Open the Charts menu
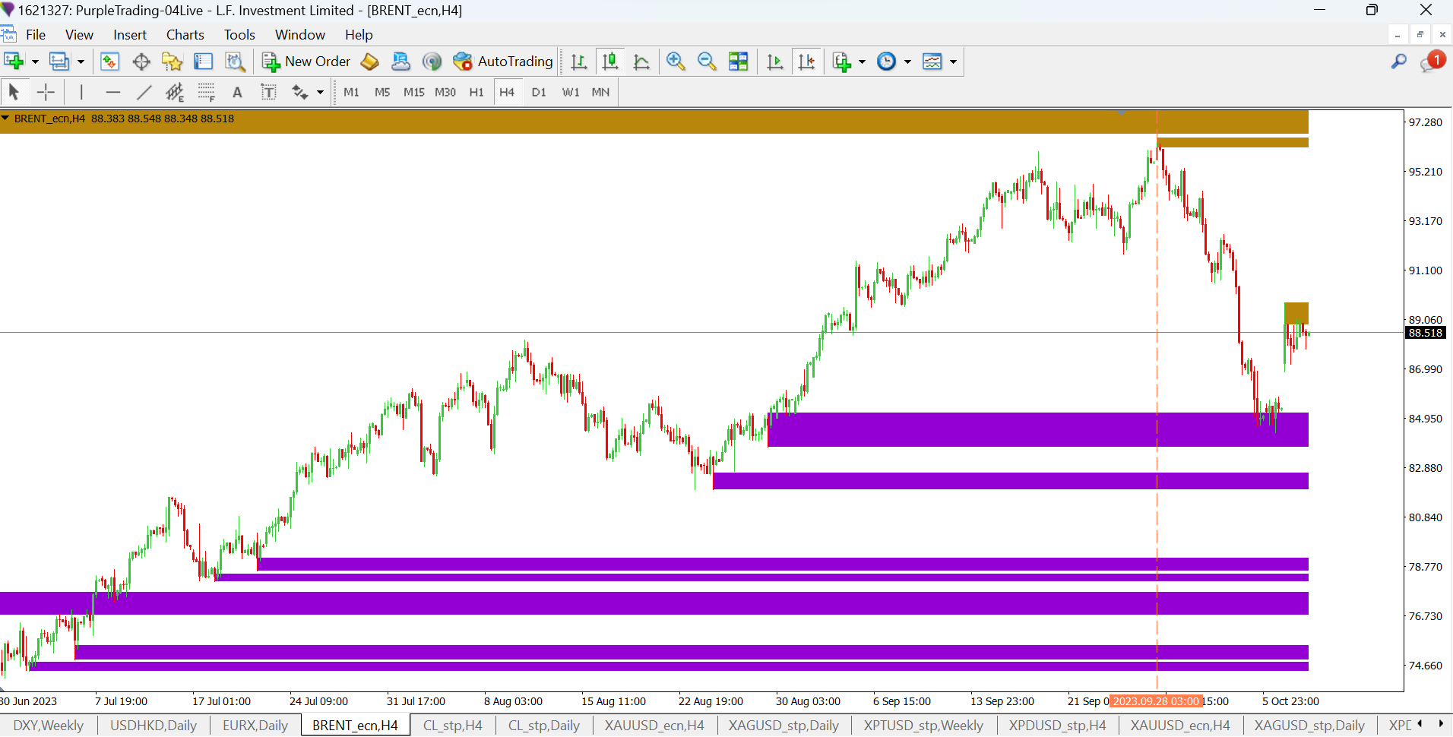Viewport: 1453px width, 737px height. (185, 35)
